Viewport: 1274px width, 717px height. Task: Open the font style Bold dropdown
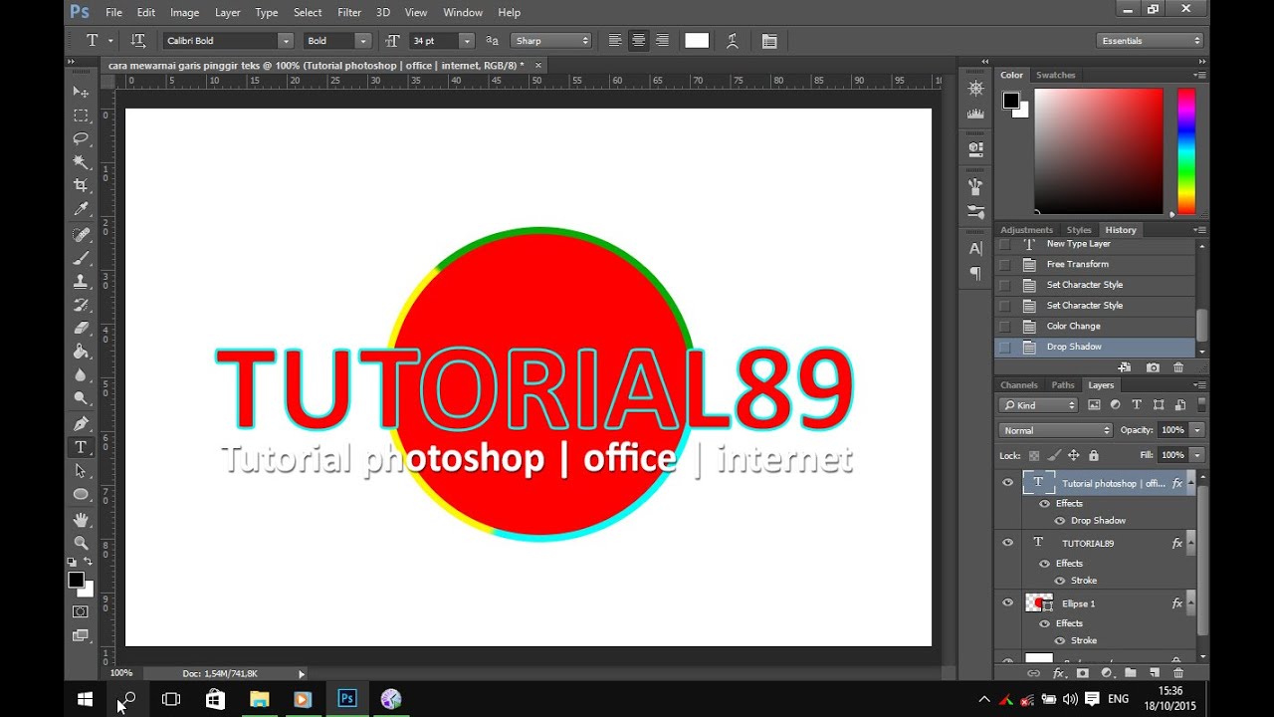click(363, 41)
